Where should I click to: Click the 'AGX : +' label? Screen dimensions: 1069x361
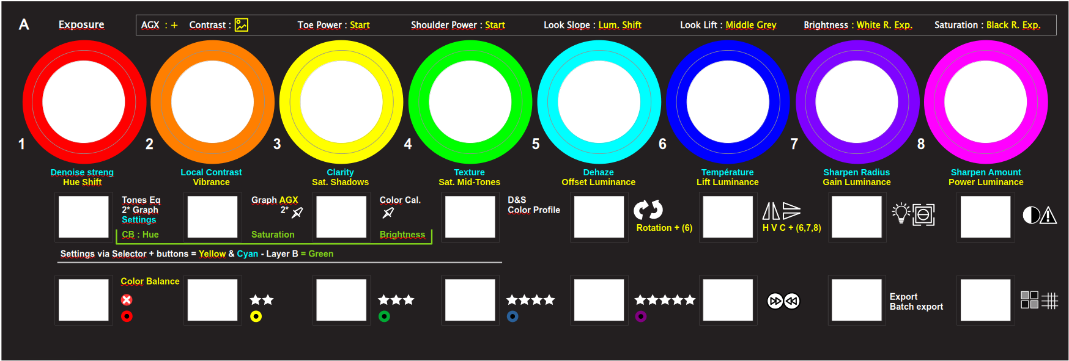(160, 25)
